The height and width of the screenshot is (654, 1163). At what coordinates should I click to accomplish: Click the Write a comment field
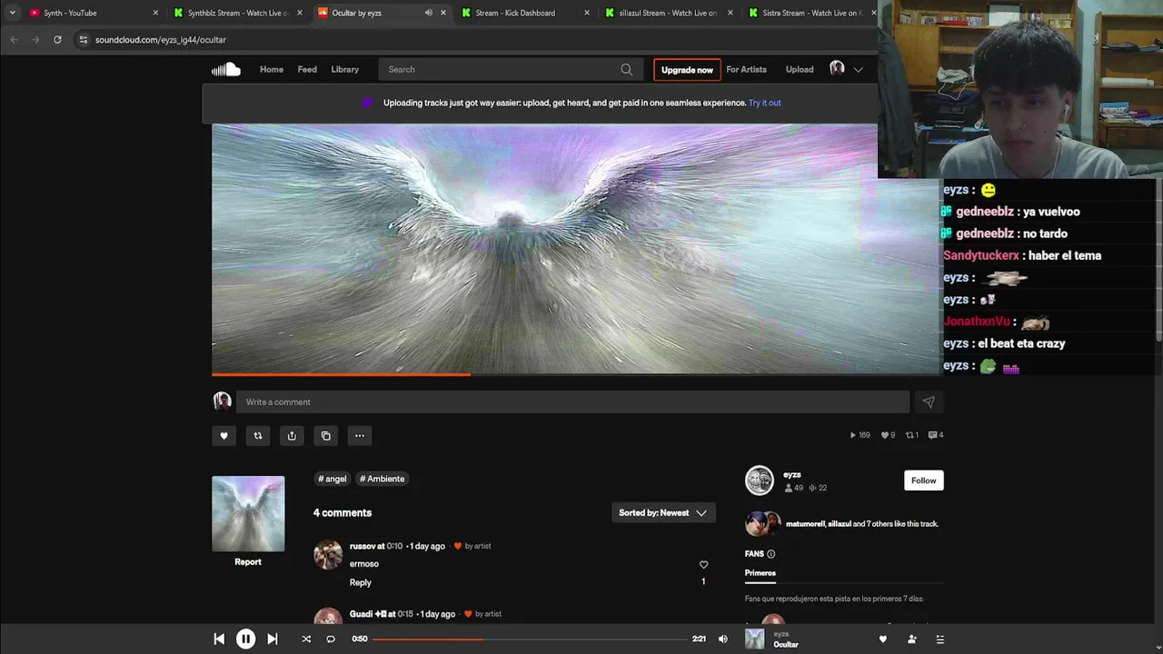coord(572,401)
